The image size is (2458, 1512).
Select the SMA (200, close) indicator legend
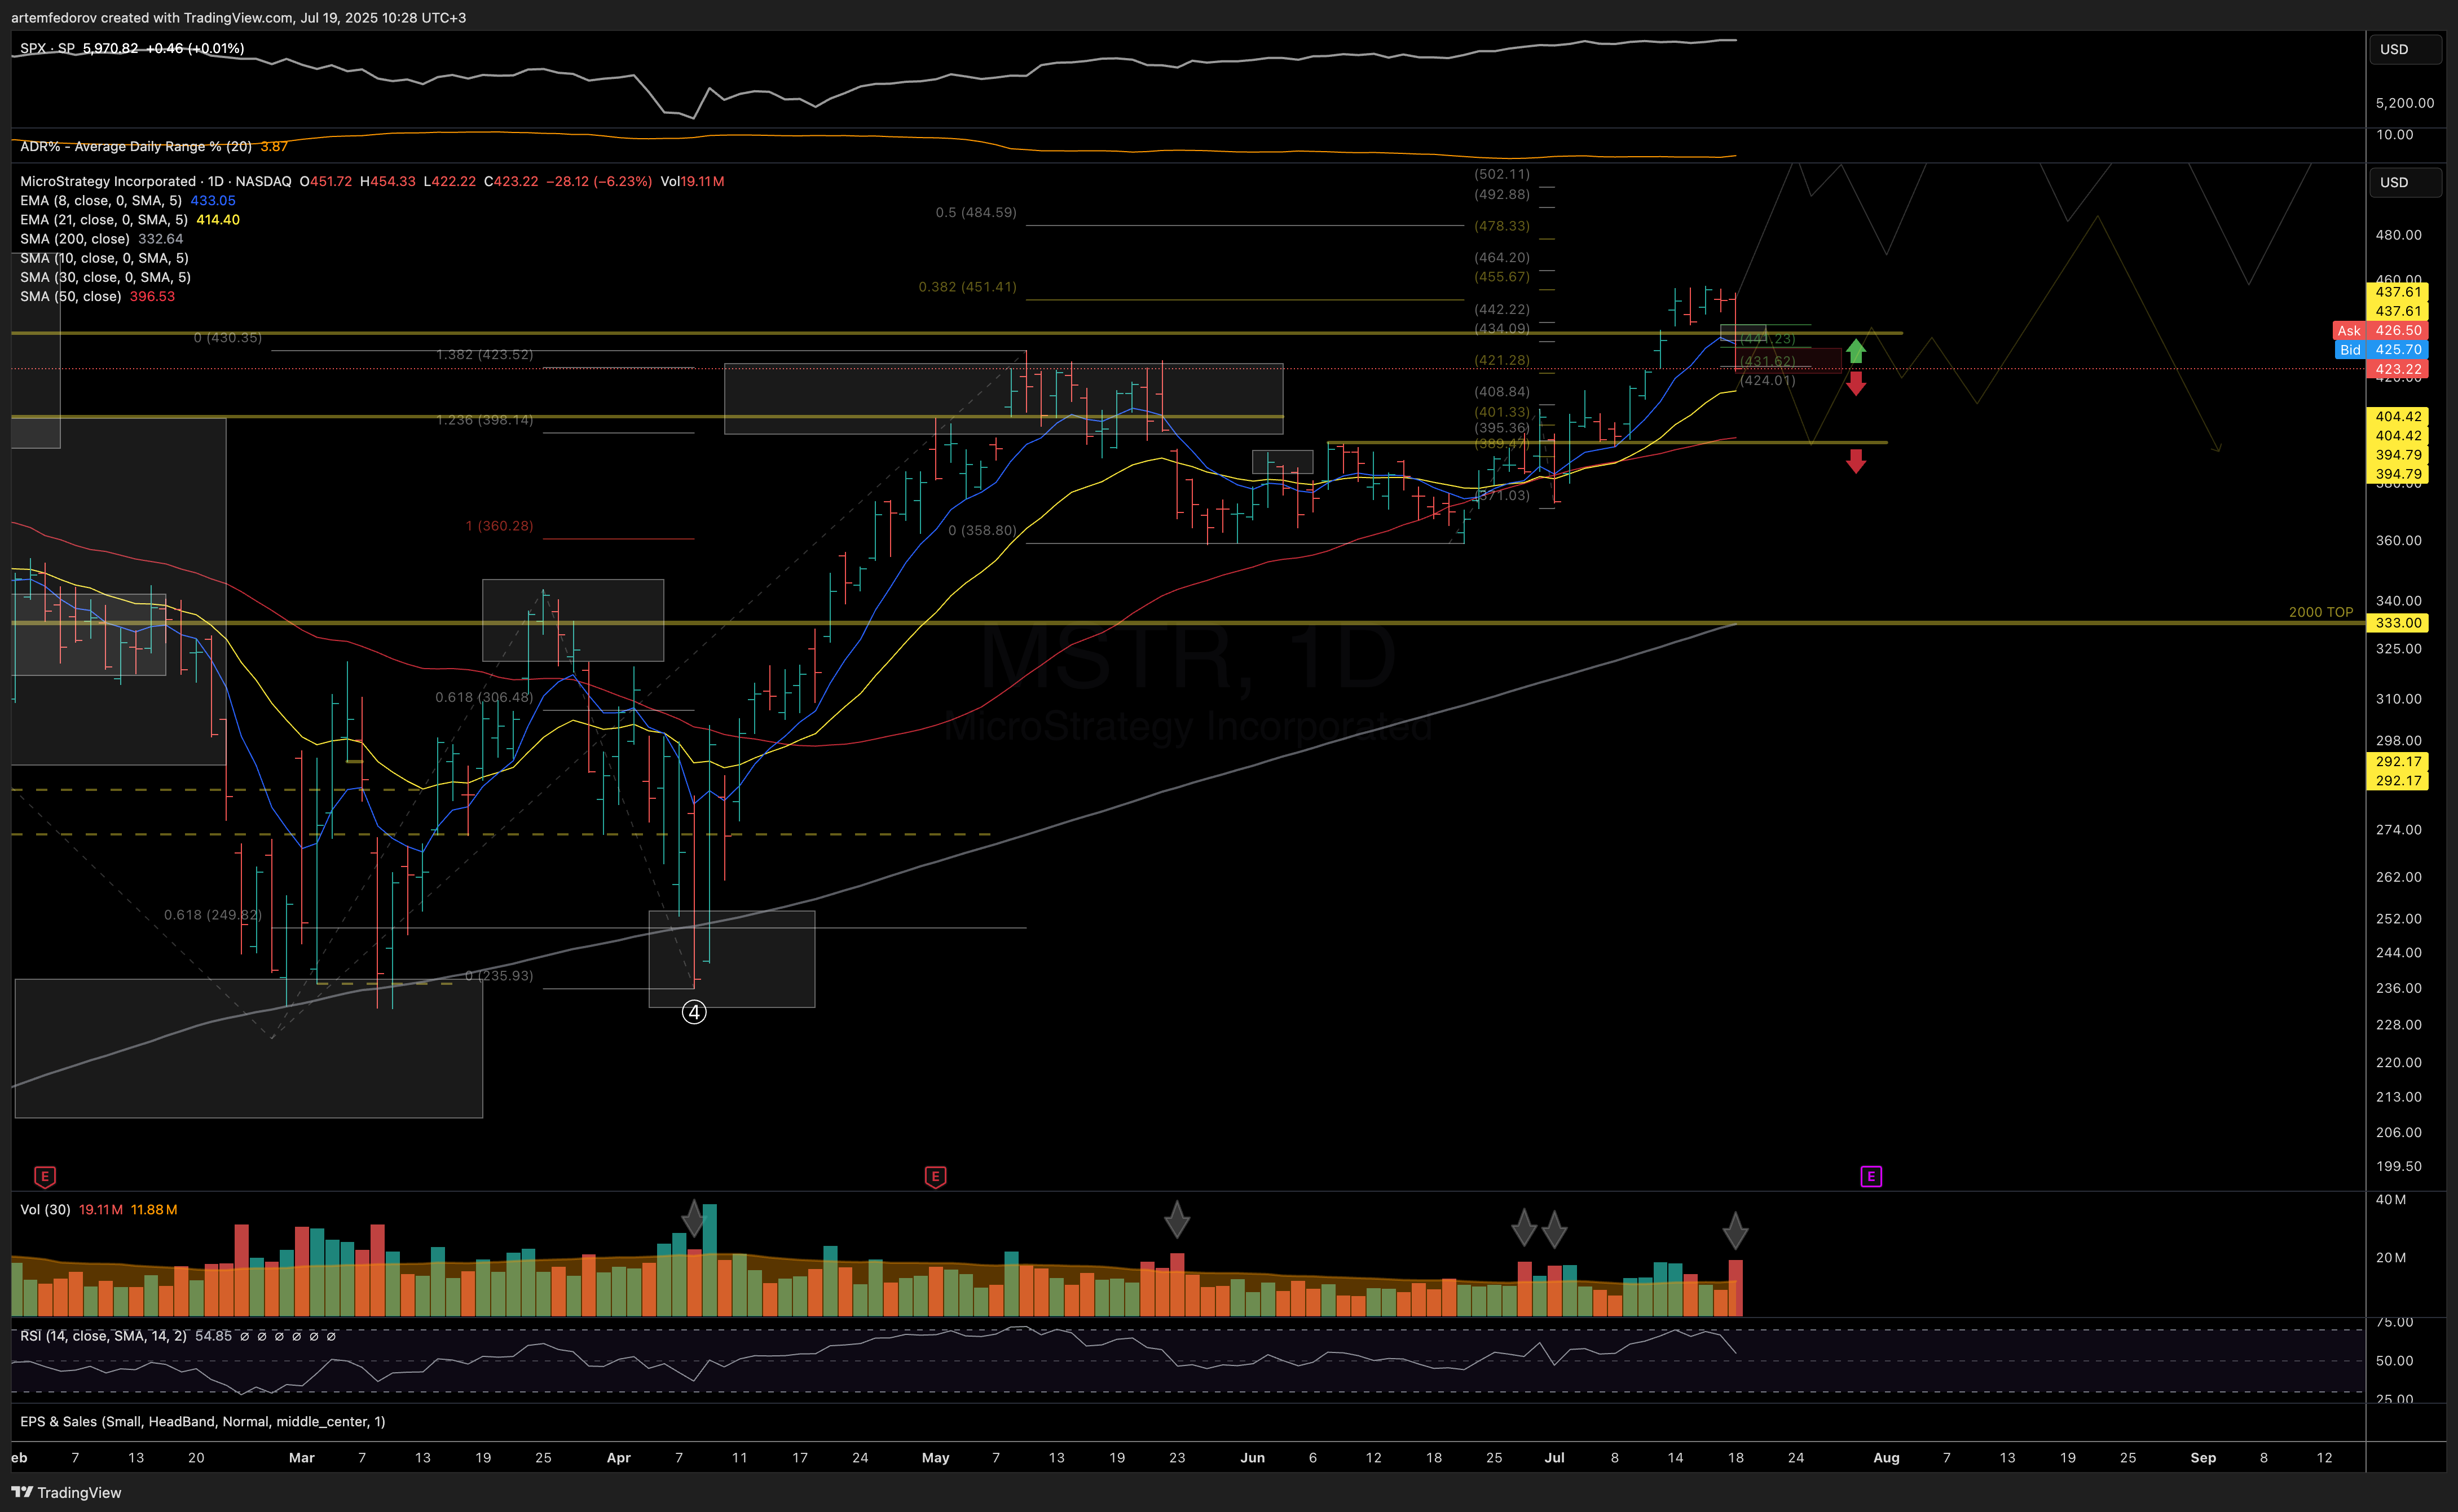coord(75,238)
